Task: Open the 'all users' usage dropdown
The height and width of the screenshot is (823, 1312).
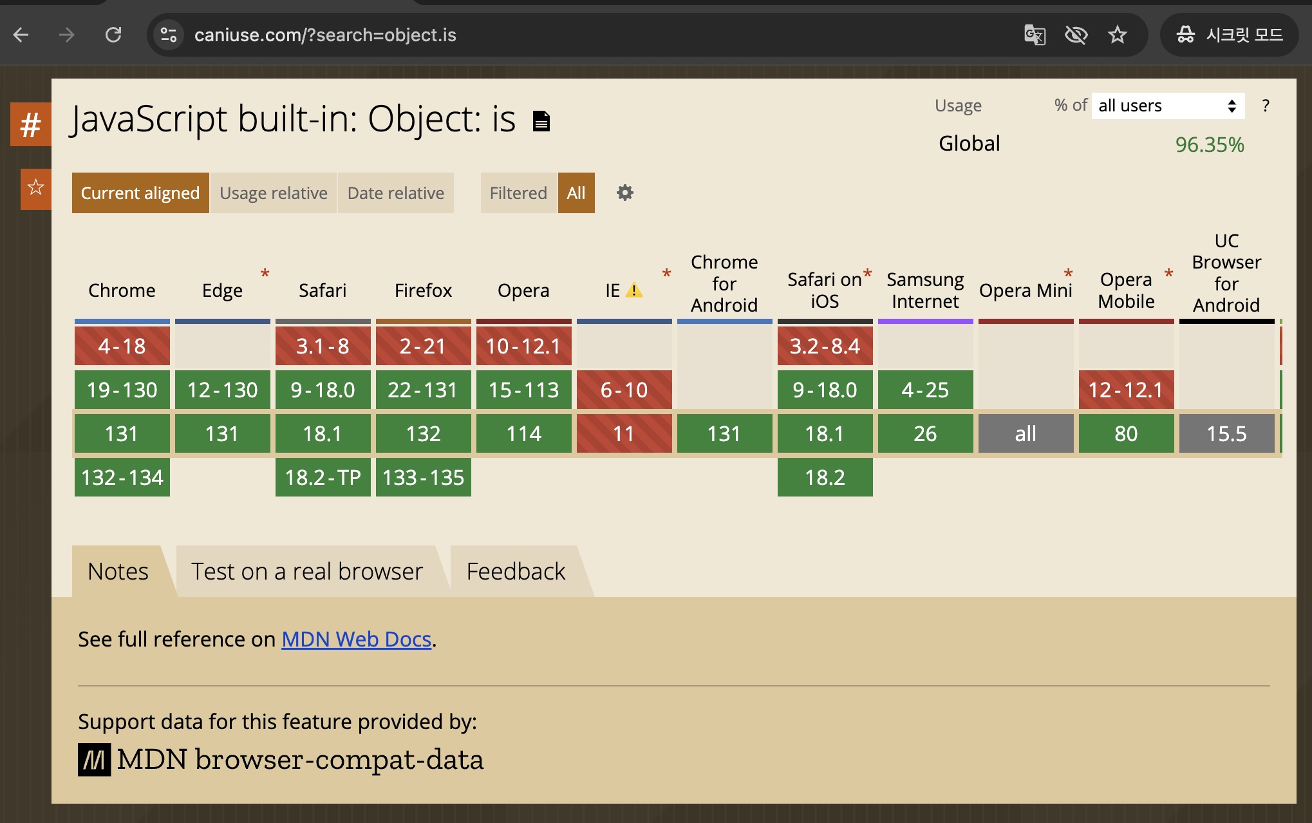Action: (1168, 106)
